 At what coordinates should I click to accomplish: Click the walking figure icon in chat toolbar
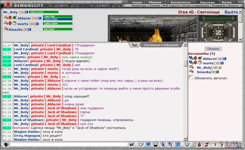(x=163, y=145)
